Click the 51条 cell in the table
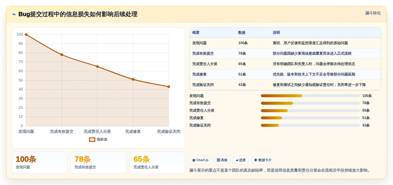The image size is (393, 185). [242, 74]
